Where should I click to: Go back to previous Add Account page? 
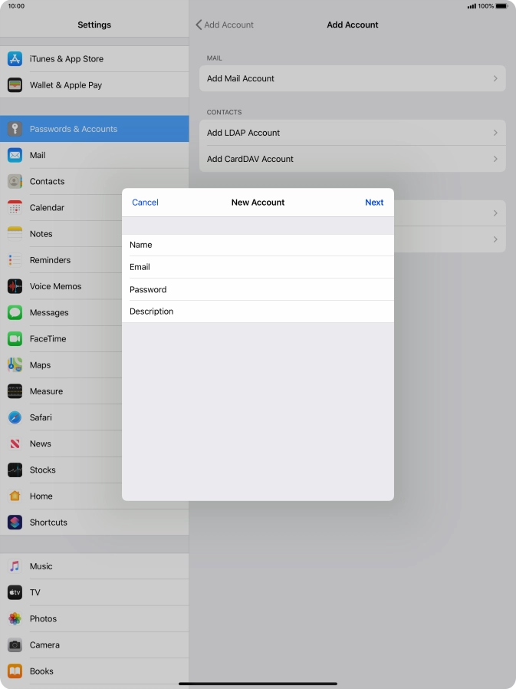pos(225,25)
